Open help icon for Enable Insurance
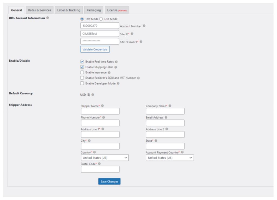The width and height of the screenshot is (277, 200). (x=109, y=72)
